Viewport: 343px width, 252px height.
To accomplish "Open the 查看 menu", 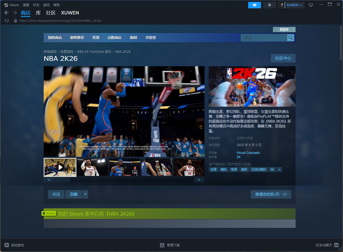I will coord(26,5).
